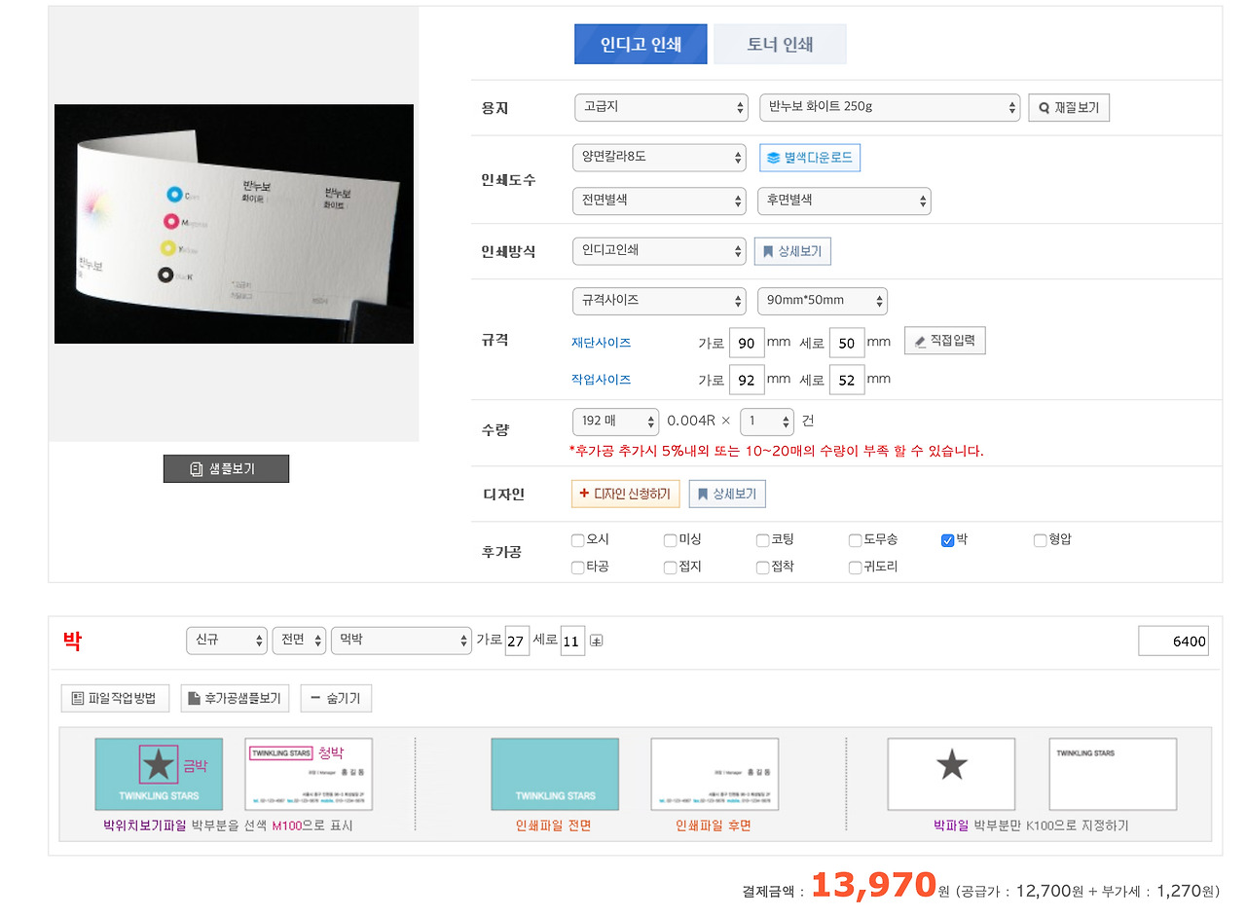
Task: Open the 후면별색 dropdown
Action: point(845,201)
